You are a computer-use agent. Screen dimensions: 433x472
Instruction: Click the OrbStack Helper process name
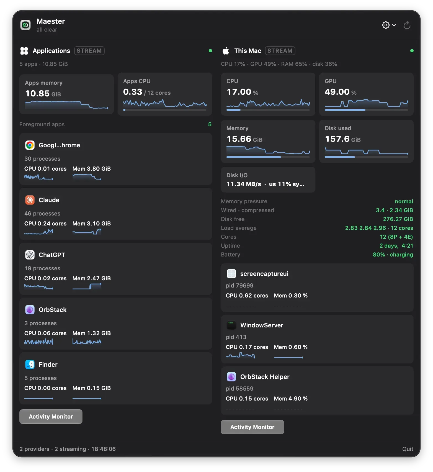click(265, 377)
